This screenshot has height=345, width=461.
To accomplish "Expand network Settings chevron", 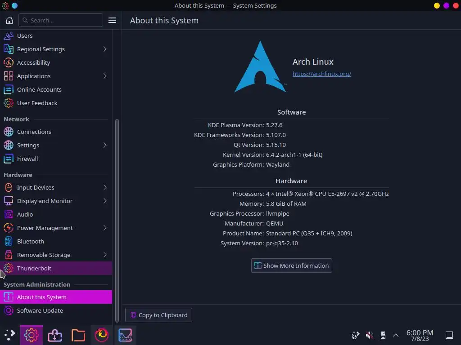I will coord(105,145).
